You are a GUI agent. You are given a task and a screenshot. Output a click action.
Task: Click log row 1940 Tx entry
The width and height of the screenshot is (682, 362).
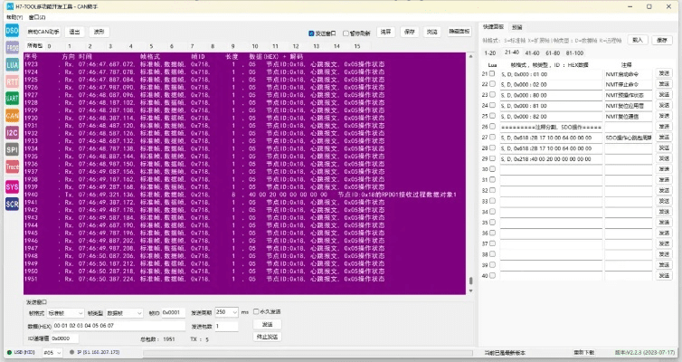click(x=244, y=195)
